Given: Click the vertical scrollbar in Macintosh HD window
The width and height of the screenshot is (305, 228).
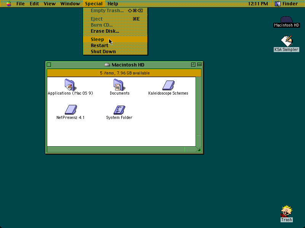Looking at the screenshot, I should click(x=199, y=112).
